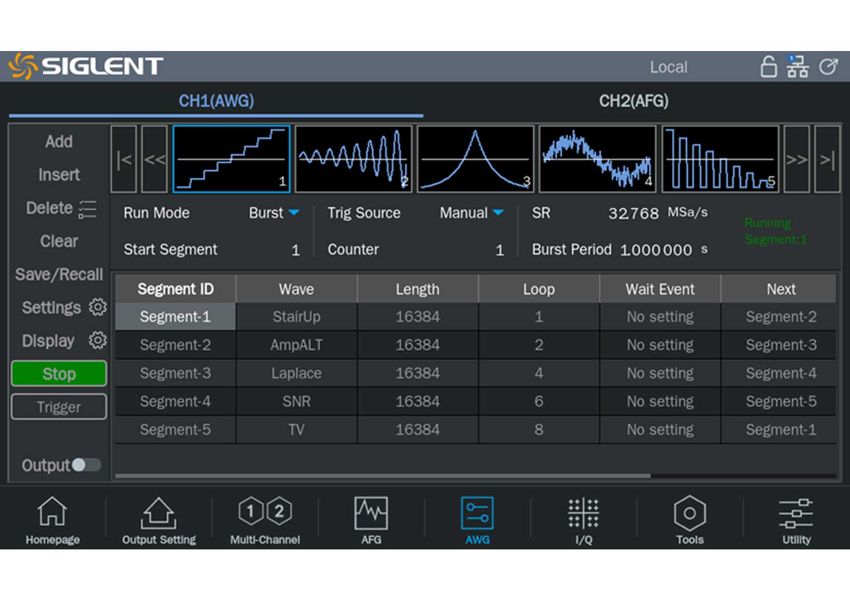Screen dimensions: 850x601
Task: Click the network status icon
Action: (797, 67)
